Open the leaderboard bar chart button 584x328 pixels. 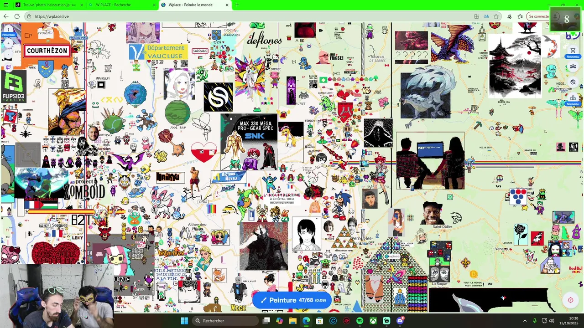(573, 98)
